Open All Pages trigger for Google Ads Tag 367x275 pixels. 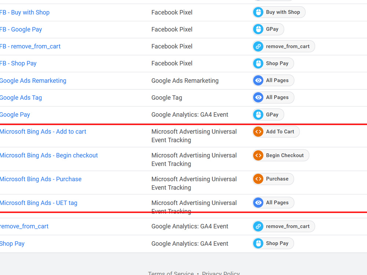pos(273,97)
